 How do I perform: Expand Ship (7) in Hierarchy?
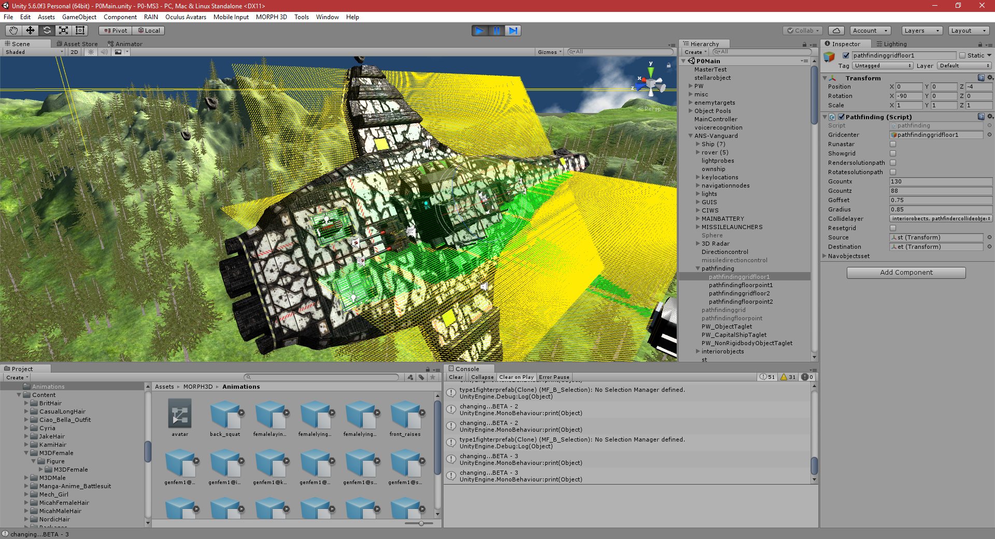[698, 144]
